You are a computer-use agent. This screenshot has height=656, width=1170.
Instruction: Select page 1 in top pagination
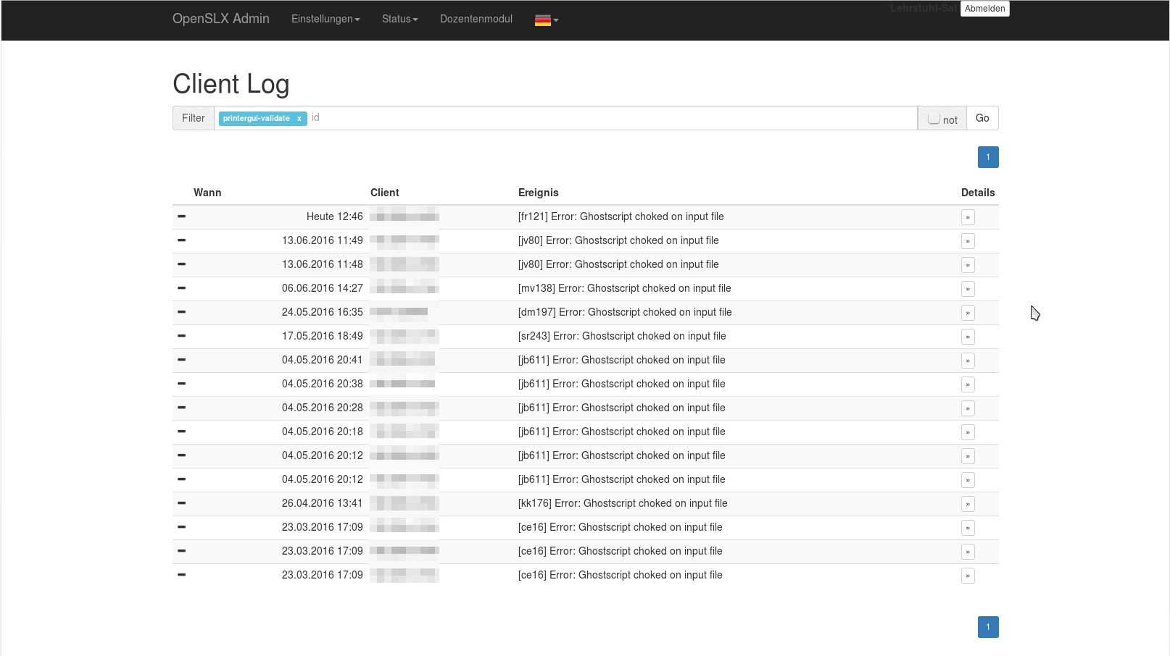(988, 157)
